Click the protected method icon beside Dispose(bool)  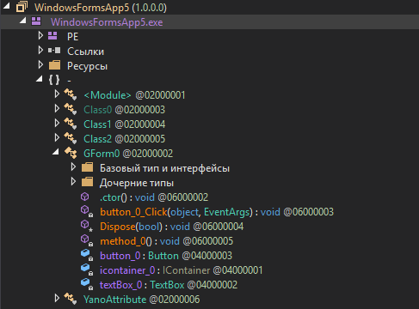click(87, 226)
